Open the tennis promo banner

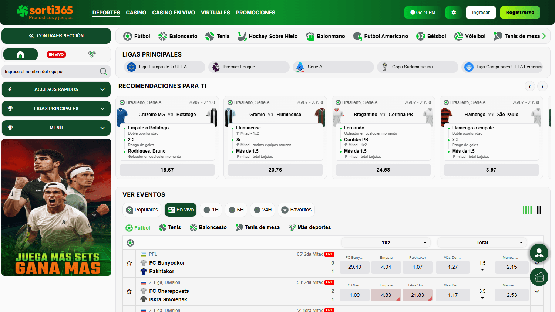coord(56,207)
